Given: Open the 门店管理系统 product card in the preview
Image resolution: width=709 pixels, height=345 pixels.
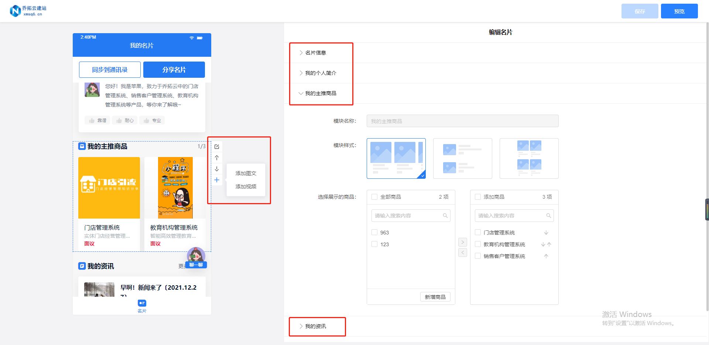Looking at the screenshot, I should (x=109, y=203).
